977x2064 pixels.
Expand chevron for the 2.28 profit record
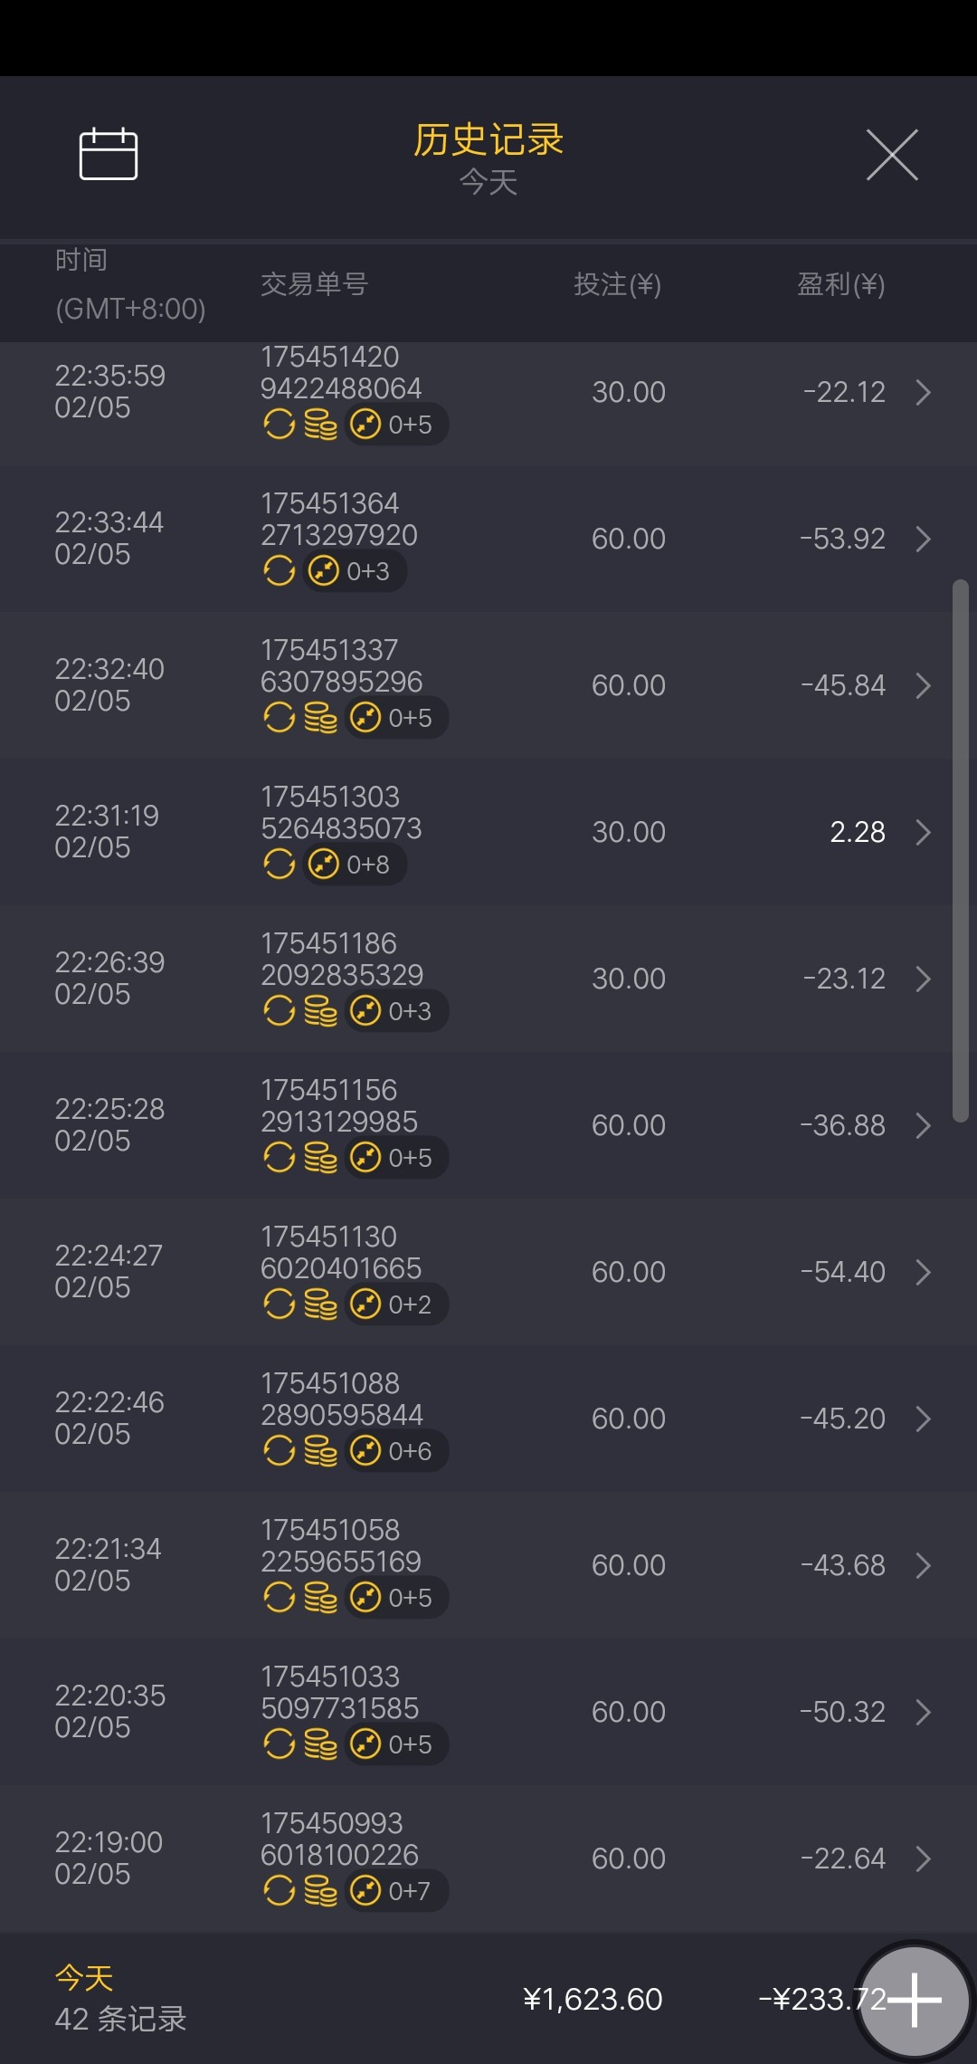923,832
